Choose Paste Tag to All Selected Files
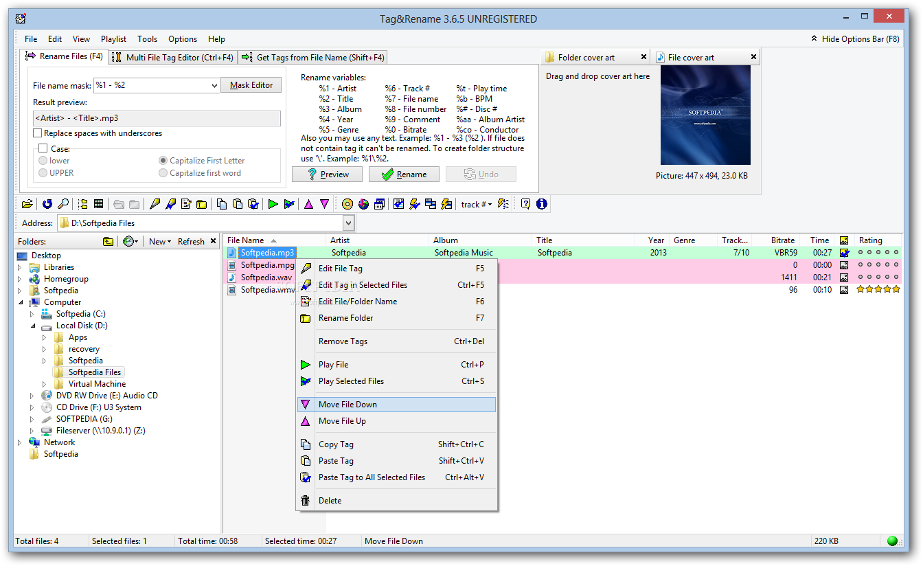This screenshot has width=923, height=566. [x=396, y=477]
